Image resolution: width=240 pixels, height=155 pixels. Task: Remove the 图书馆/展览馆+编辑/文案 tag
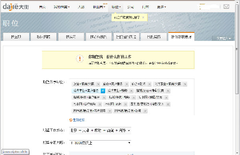pos(168,104)
